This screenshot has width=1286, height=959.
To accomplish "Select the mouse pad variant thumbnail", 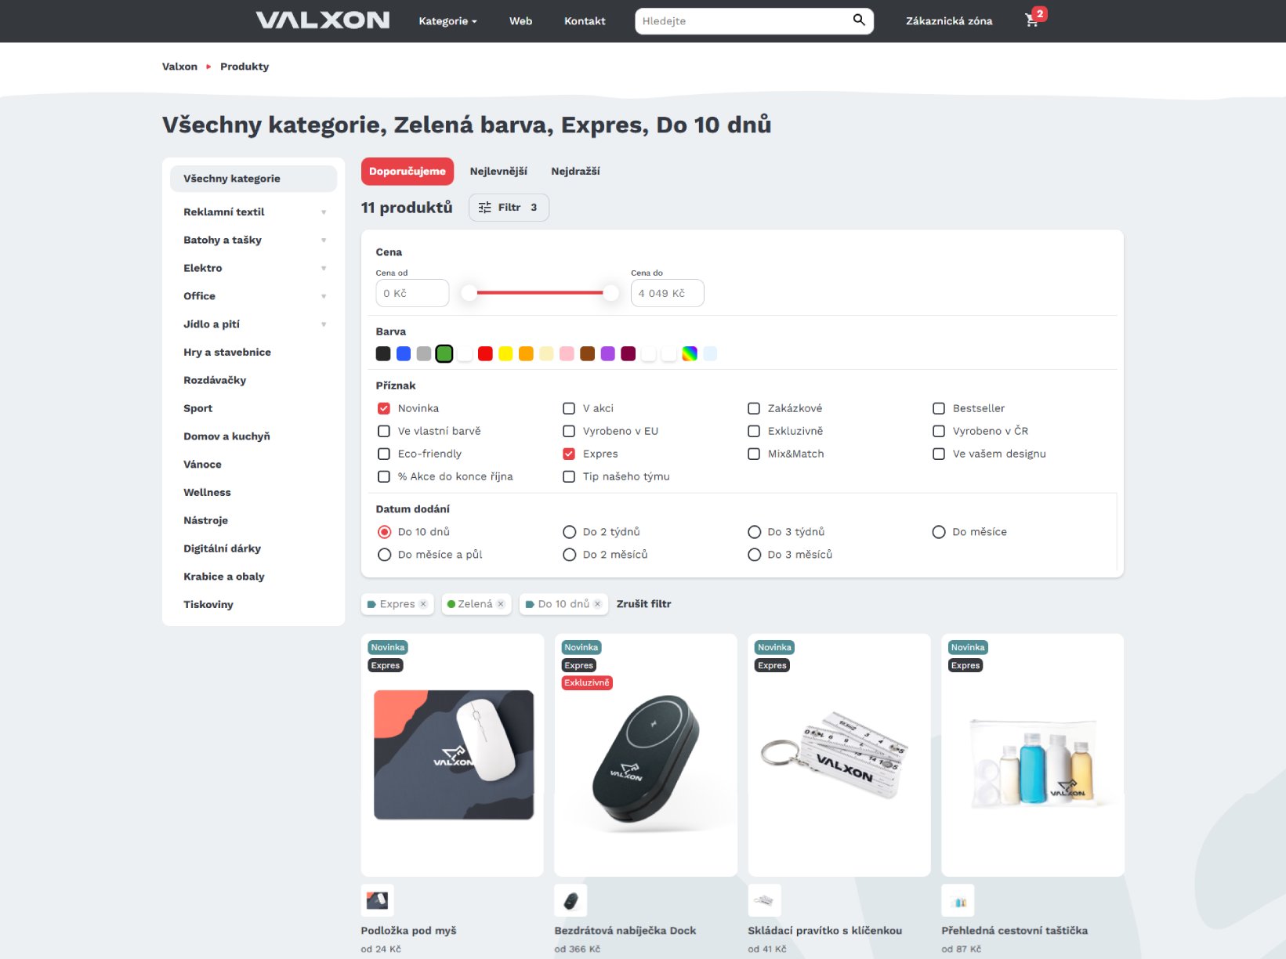I will [377, 901].
